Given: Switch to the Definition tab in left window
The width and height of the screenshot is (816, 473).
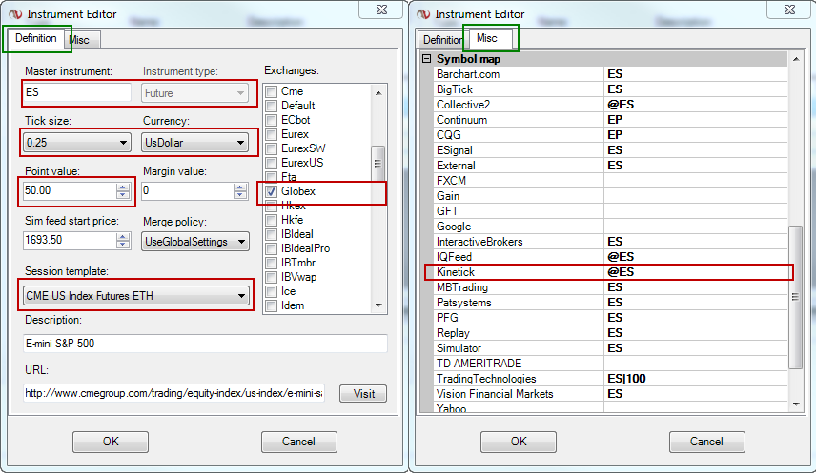Looking at the screenshot, I should pos(36,38).
